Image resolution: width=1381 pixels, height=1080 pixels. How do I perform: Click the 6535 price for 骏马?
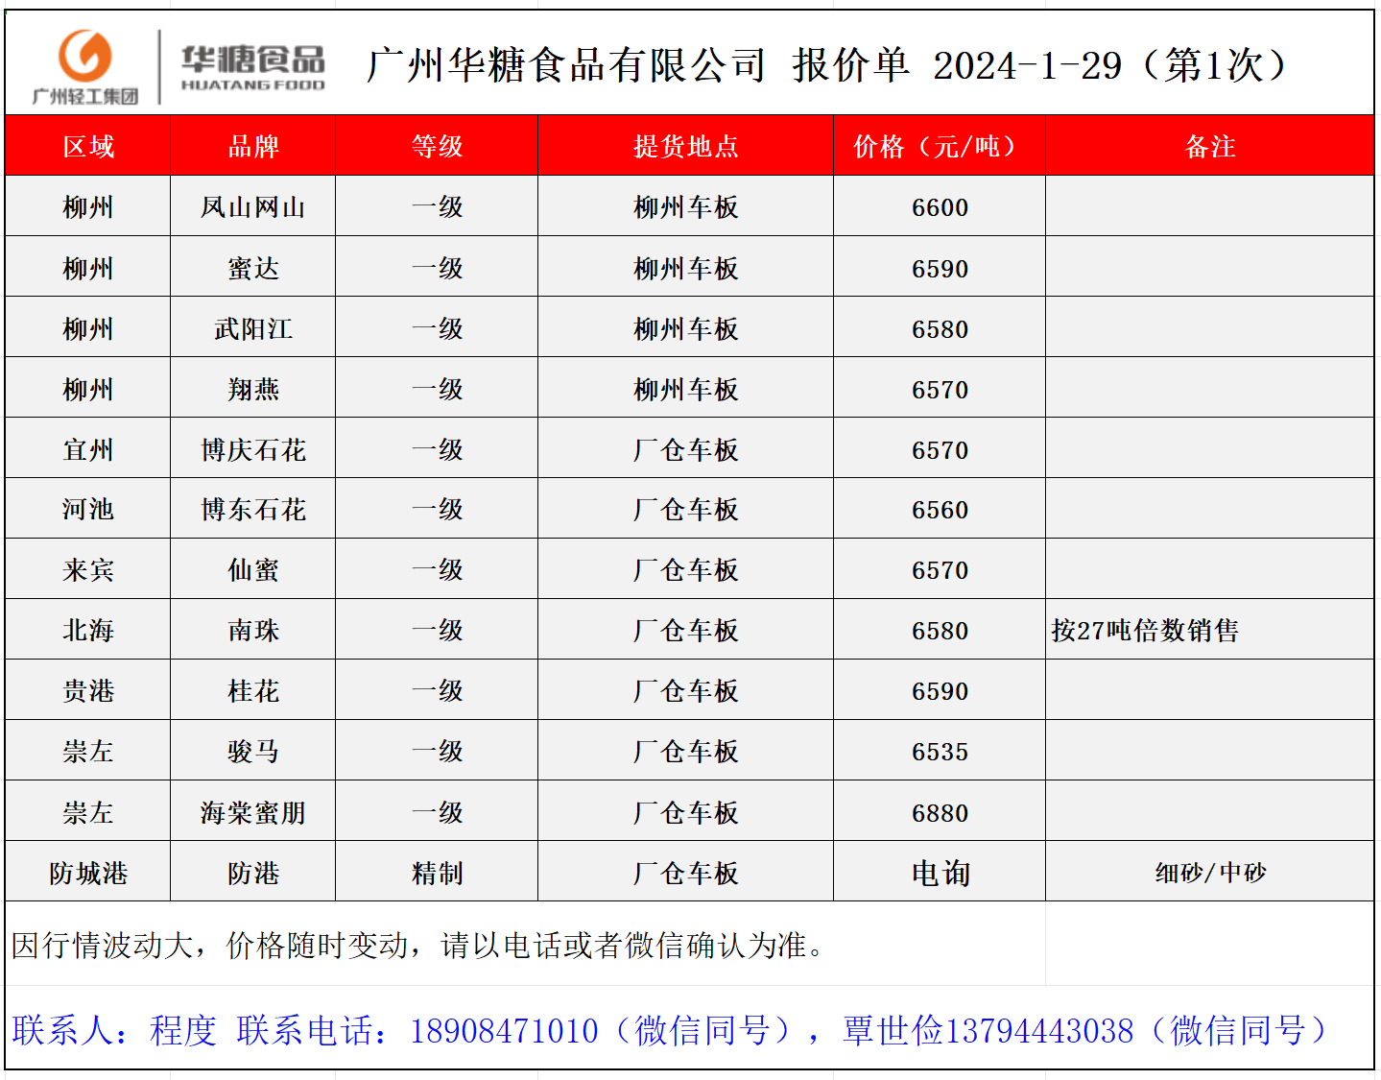pyautogui.click(x=940, y=752)
